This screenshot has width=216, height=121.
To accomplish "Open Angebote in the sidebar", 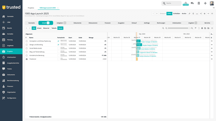I will 11,45.
